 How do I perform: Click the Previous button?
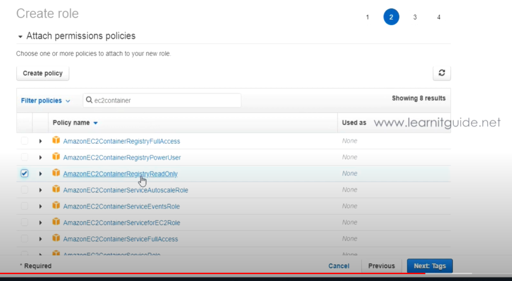381,266
